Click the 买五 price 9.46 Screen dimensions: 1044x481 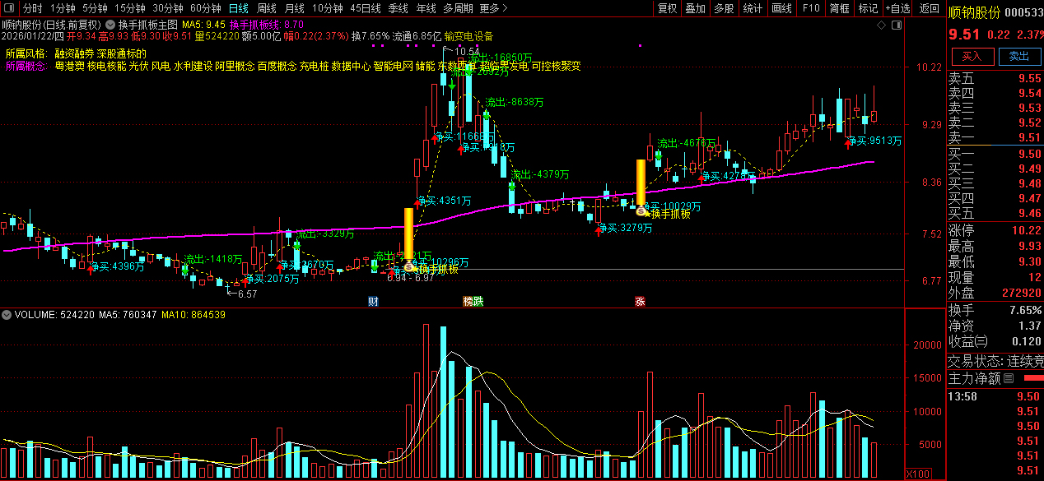[1029, 213]
